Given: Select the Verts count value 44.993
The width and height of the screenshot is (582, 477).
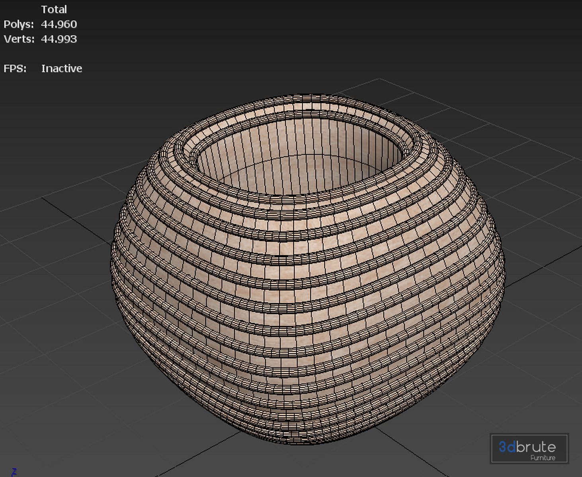Looking at the screenshot, I should 59,39.
